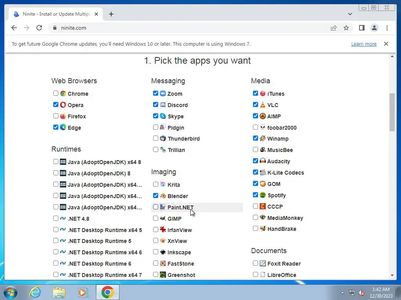This screenshot has height=300, width=401.
Task: Reload the current page
Action: pos(39,28)
